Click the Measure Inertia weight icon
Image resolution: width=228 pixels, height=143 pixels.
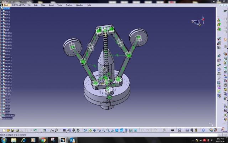click(x=196, y=130)
